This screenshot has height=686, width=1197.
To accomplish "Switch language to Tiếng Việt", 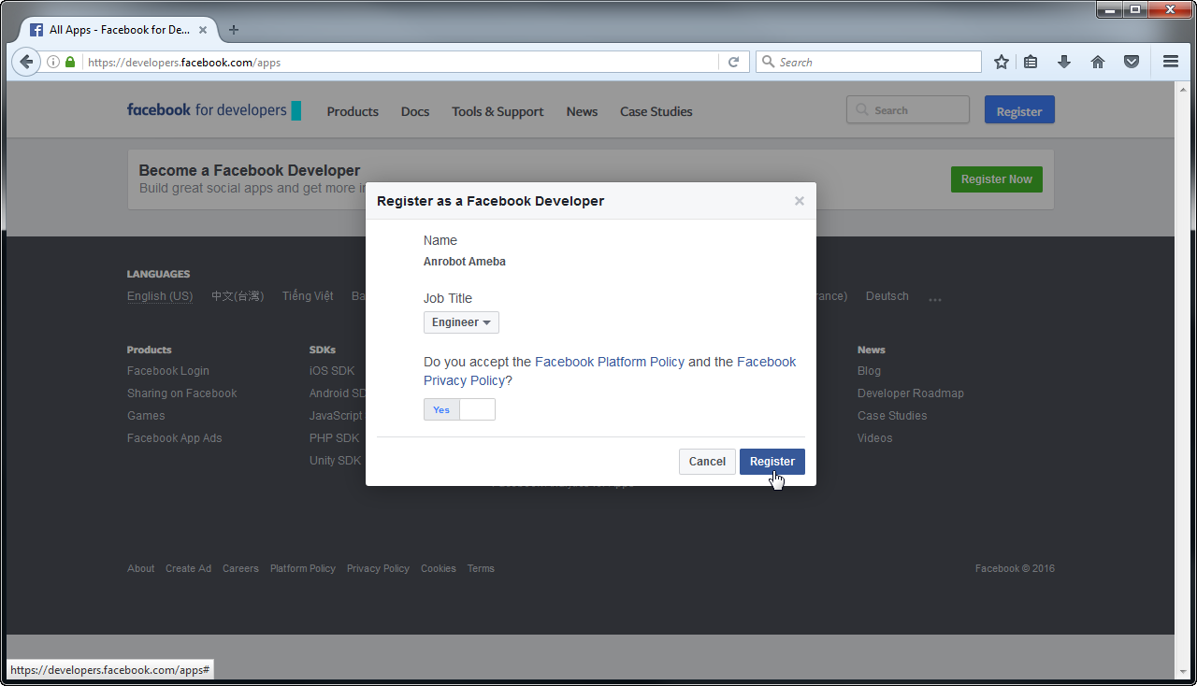I will coord(308,296).
